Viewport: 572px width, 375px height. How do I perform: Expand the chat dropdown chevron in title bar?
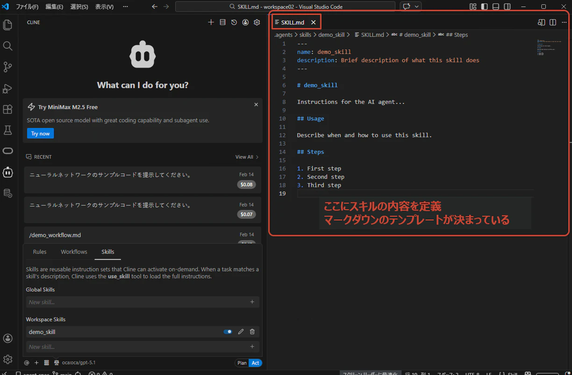[x=416, y=7]
